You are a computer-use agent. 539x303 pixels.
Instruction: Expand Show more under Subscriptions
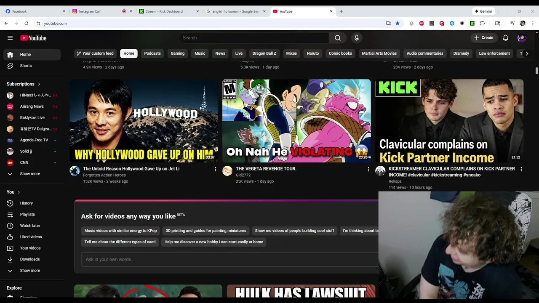coord(32,174)
